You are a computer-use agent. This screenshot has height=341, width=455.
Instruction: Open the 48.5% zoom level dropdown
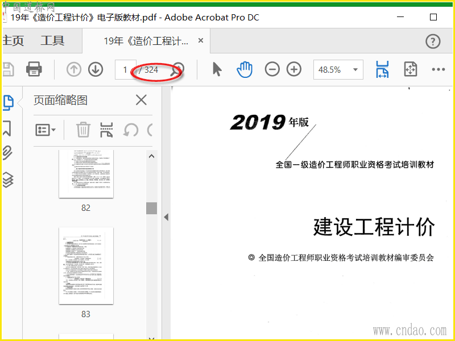(338, 69)
